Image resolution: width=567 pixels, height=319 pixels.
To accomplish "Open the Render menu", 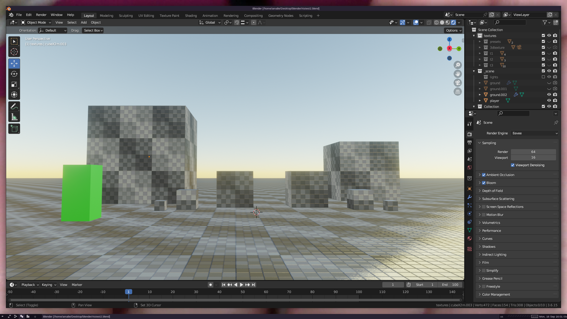I will (41, 15).
